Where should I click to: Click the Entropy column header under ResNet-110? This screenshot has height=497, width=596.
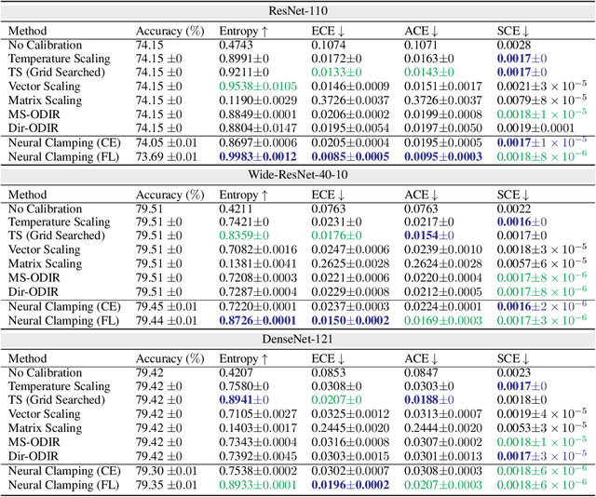[244, 31]
